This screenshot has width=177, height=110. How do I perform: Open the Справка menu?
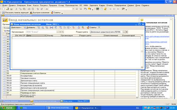[x=145, y=5]
